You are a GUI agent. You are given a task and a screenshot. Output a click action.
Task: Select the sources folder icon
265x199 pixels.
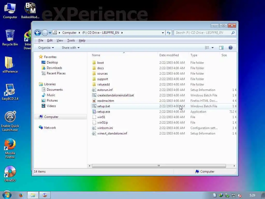tap(94, 73)
